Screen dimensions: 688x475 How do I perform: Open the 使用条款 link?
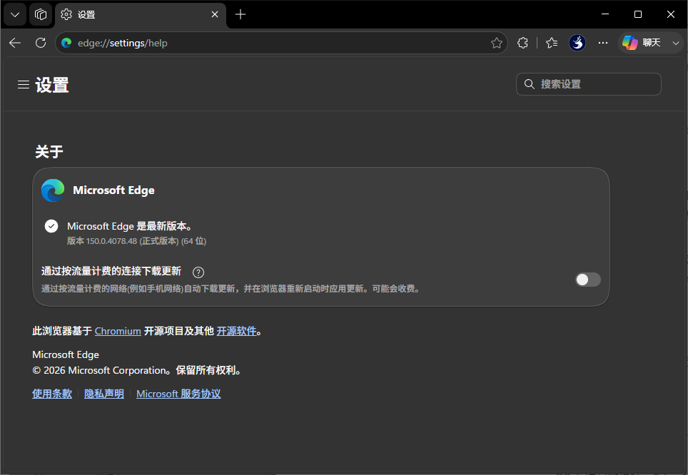coord(52,394)
